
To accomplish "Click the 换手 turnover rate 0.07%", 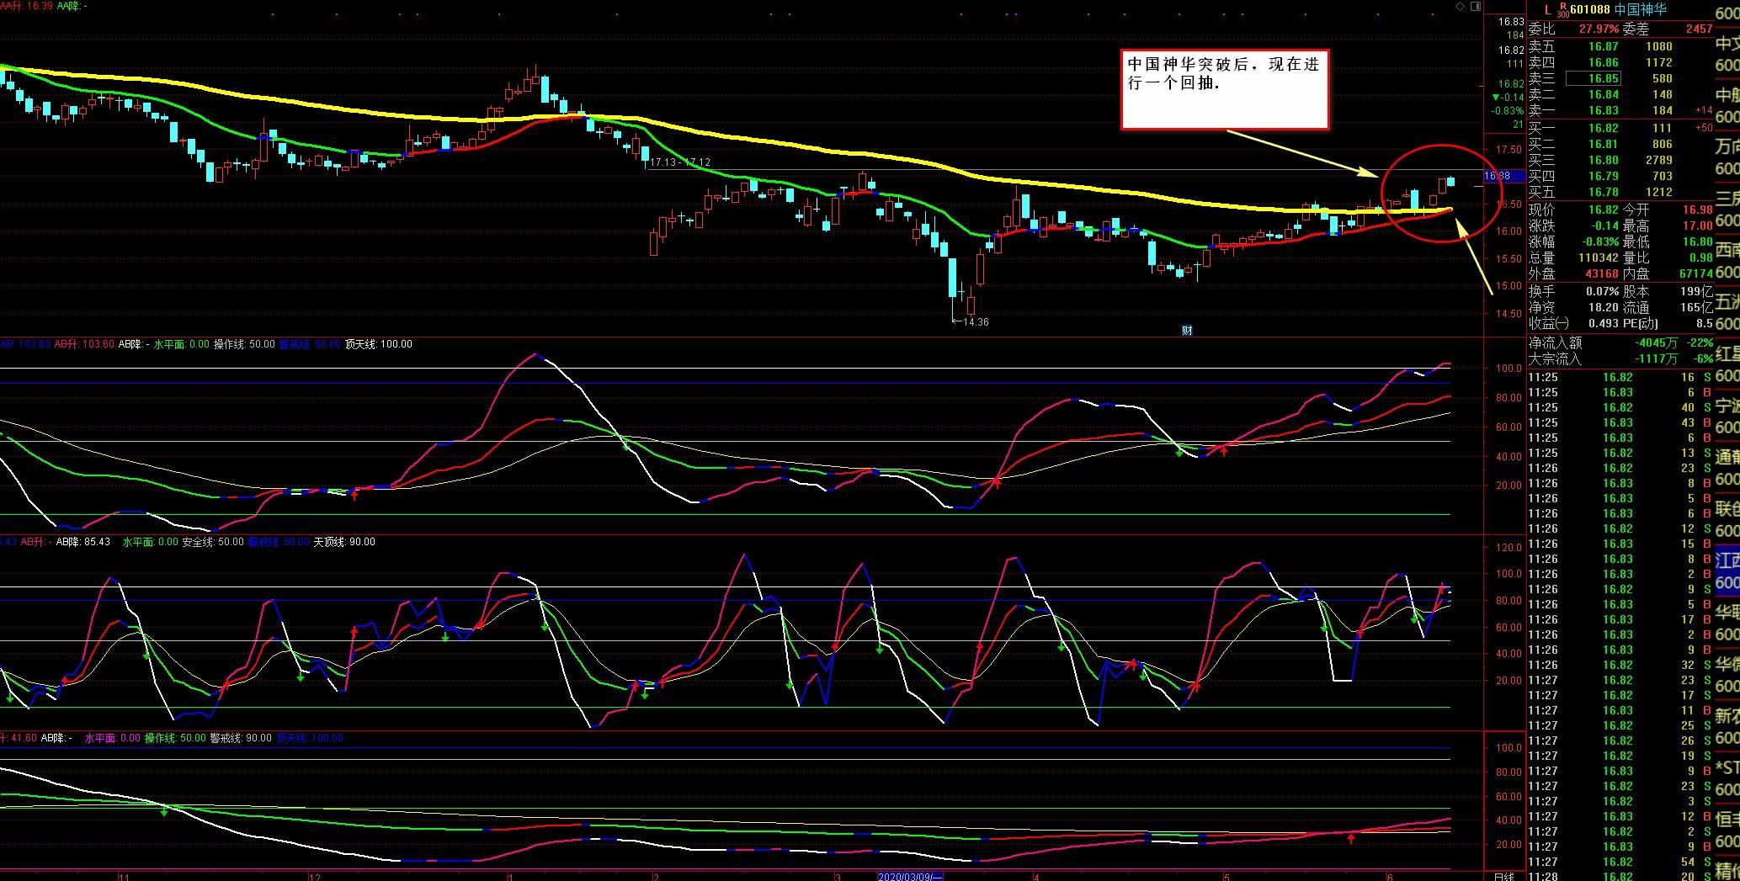I will 1603,291.
